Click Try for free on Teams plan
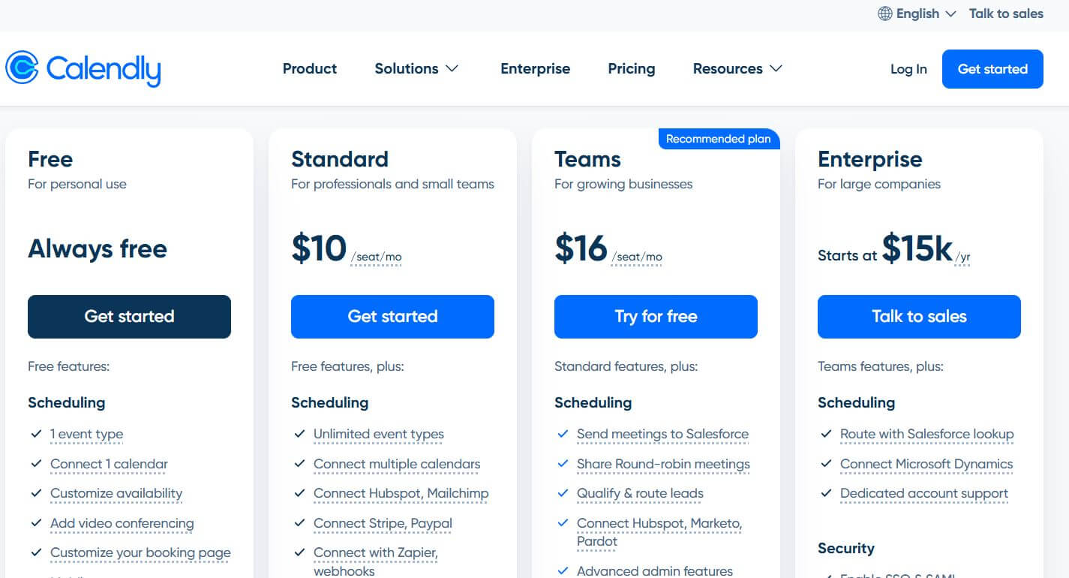Screen dimensions: 1069x578 [x=656, y=317]
